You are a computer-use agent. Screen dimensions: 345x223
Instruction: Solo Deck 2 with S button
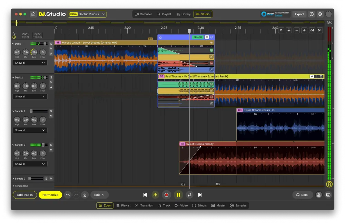[x=51, y=77]
